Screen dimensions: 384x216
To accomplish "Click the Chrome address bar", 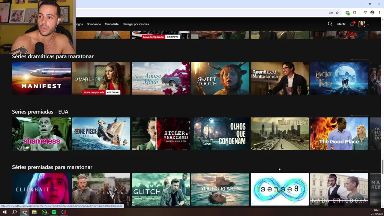I will tap(201, 13).
